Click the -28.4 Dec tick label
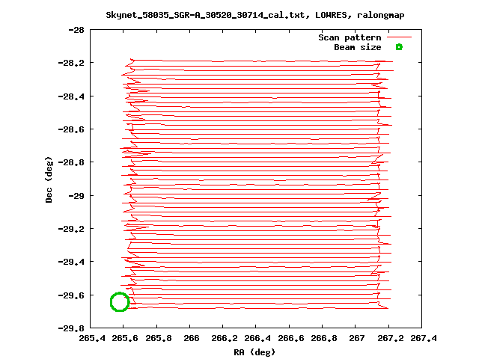This screenshot has width=479, height=359. tap(71, 96)
